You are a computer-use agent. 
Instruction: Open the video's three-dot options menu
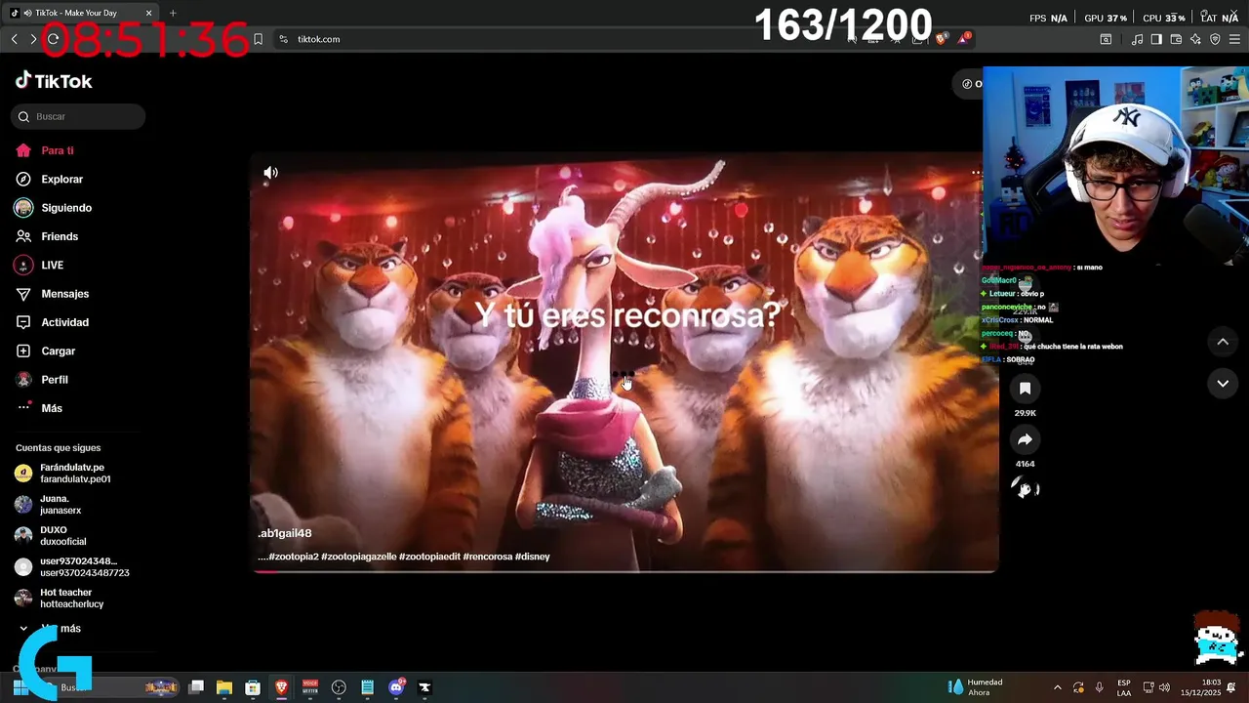point(976,173)
